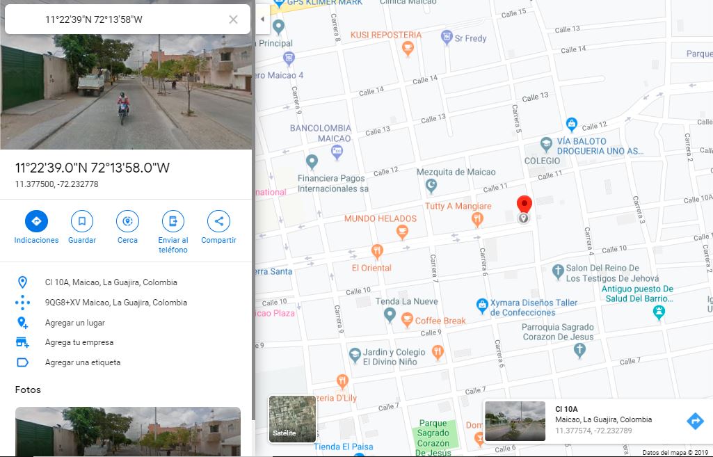713x457 pixels.
Task: Click the Mezquita de Maicao label
Action: pos(456,172)
